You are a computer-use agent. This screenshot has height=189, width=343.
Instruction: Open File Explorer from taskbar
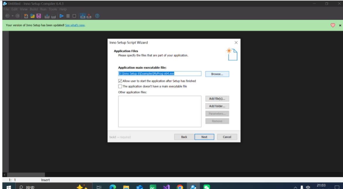[x=126, y=187]
